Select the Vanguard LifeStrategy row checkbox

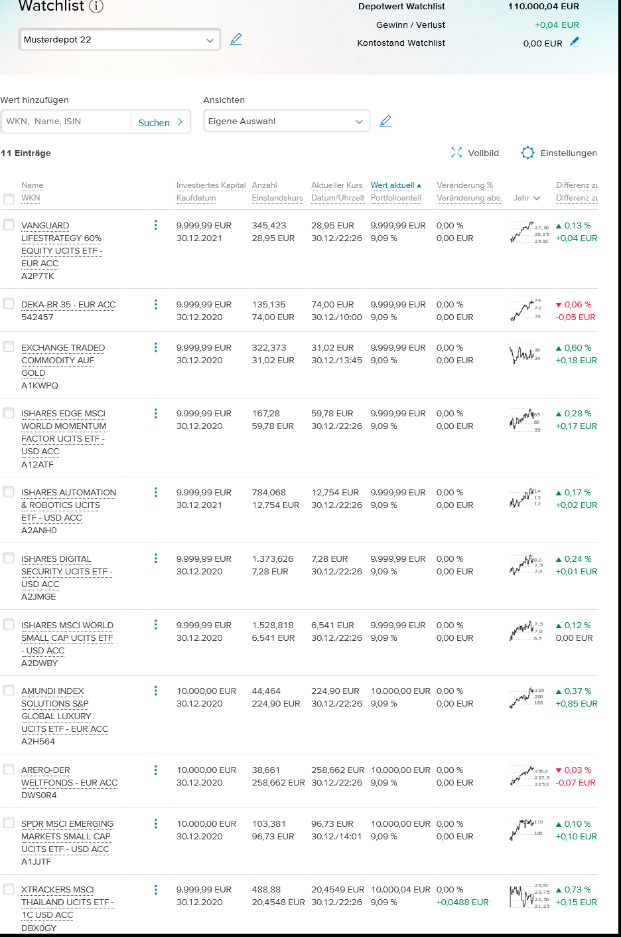click(9, 225)
